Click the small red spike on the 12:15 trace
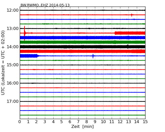165x132 pixels. coord(131,15)
